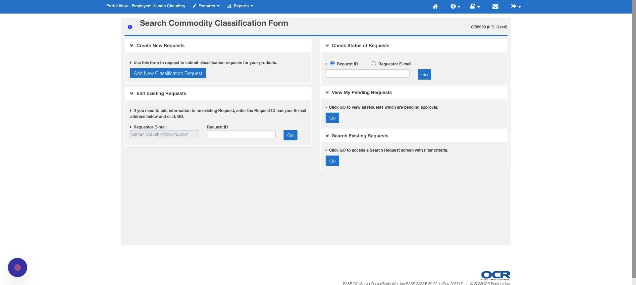Open the book documentation icon menu
Image resolution: width=636 pixels, height=285 pixels.
[x=475, y=6]
